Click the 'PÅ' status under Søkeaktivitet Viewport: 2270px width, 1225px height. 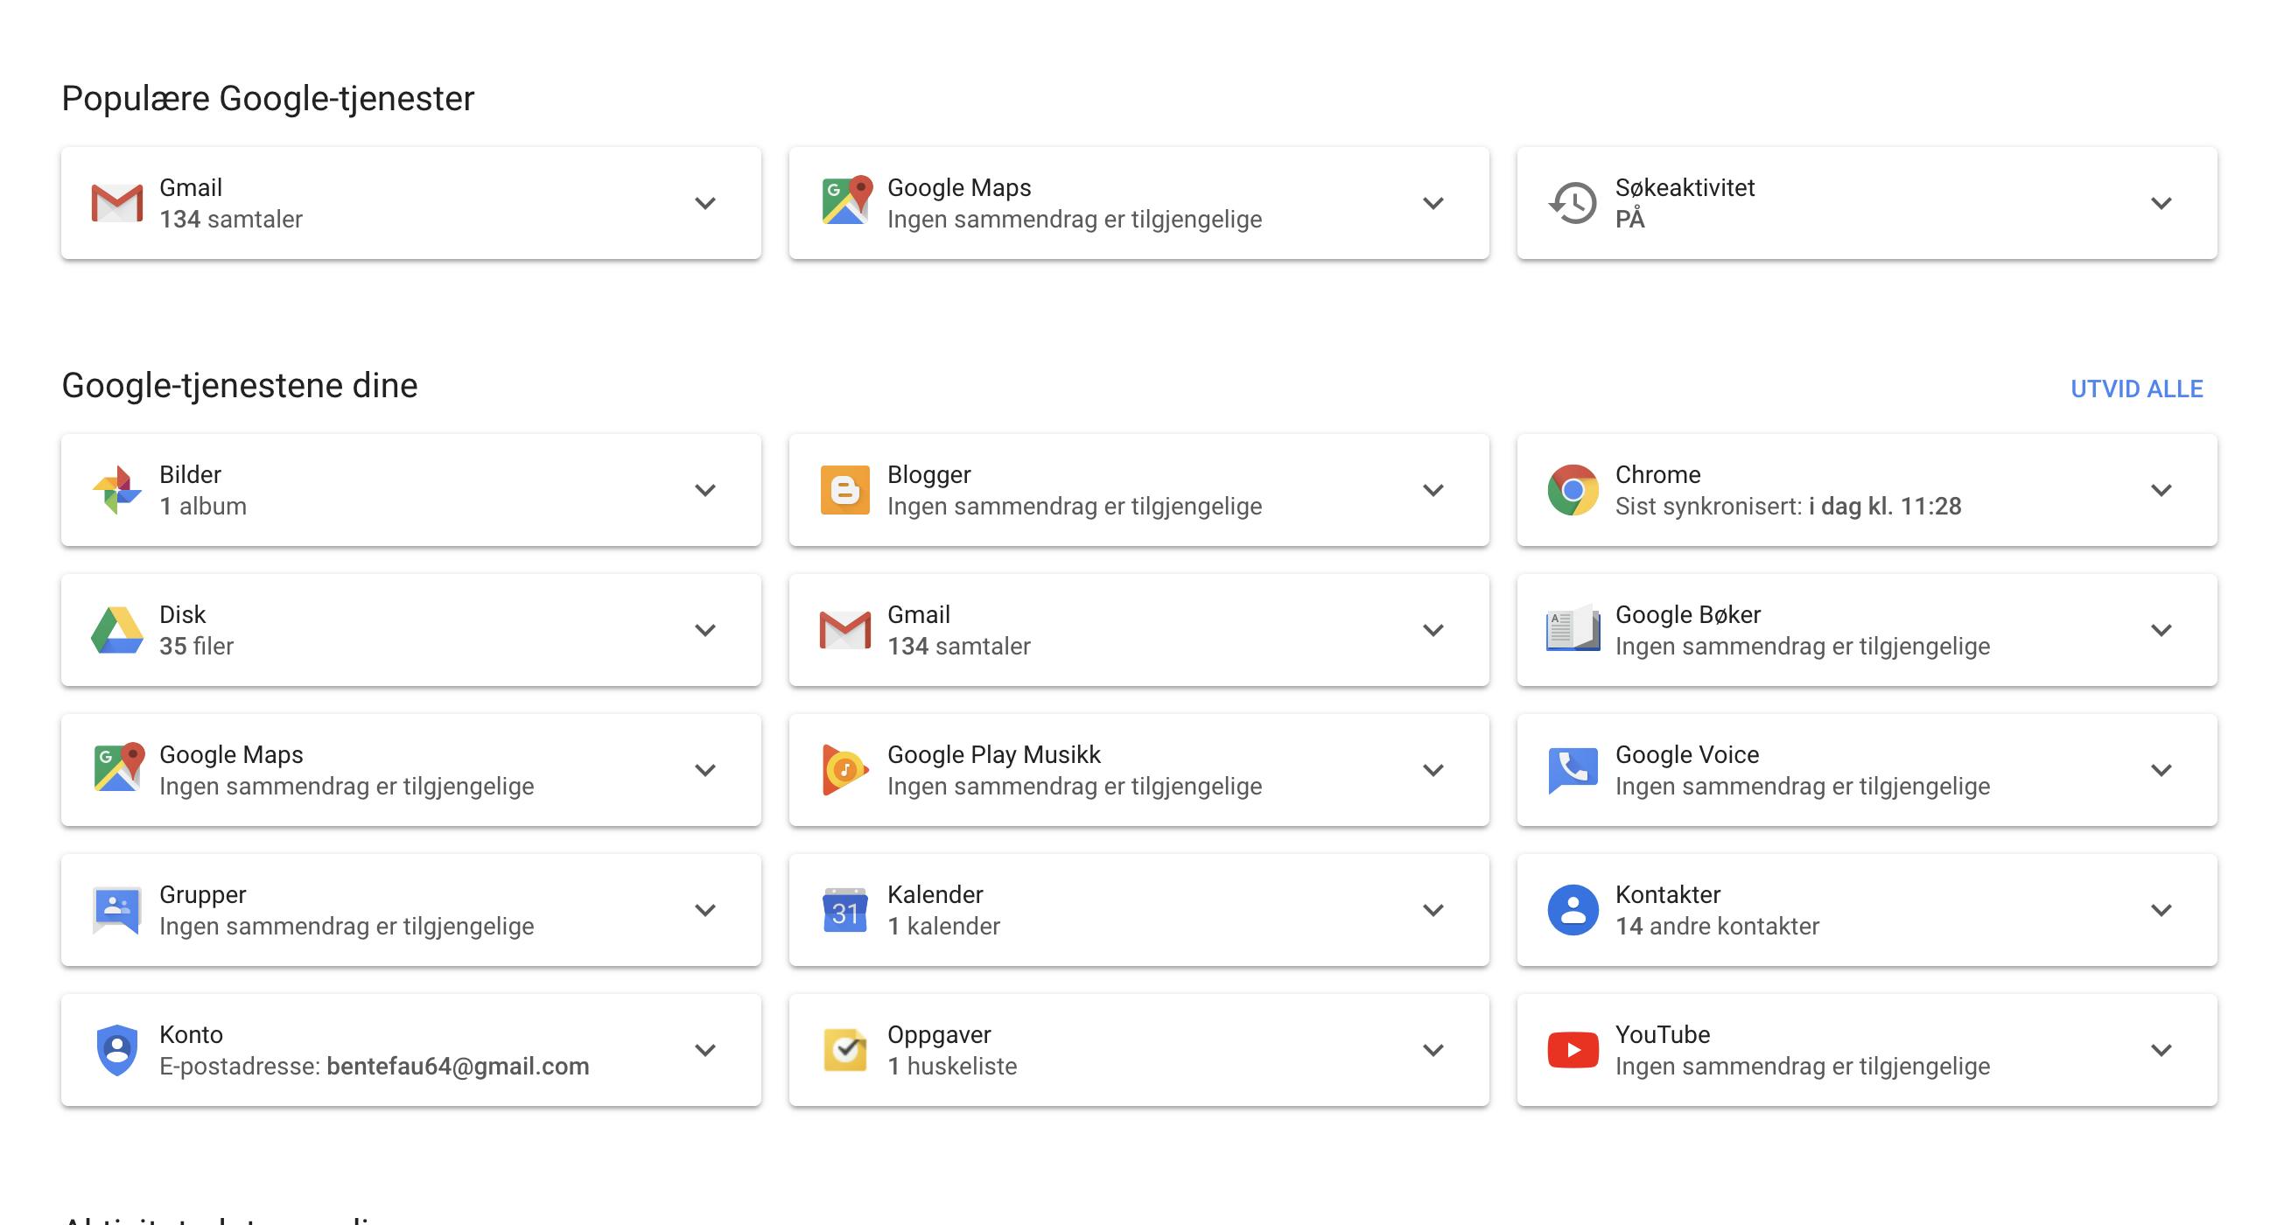coord(1629,219)
